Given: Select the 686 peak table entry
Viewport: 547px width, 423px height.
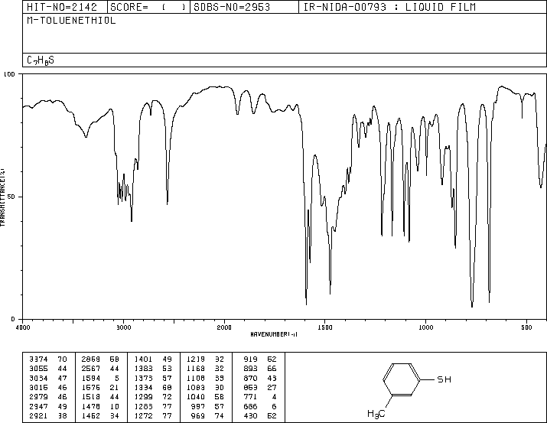Looking at the screenshot, I should [260, 407].
